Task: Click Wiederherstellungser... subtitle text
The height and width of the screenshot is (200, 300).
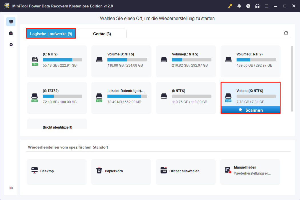Action: coord(252,173)
